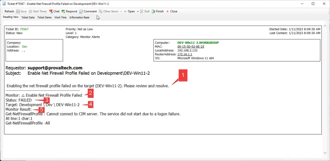Open the Ticket Items tab
This screenshot has width=330, height=161.
click(45, 17)
